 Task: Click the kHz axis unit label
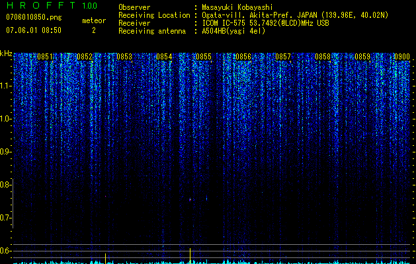pyautogui.click(x=6, y=53)
